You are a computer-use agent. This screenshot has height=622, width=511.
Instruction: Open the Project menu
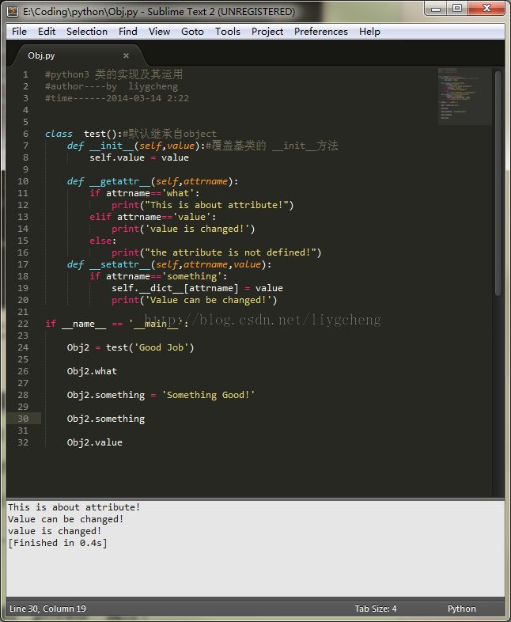point(267,32)
